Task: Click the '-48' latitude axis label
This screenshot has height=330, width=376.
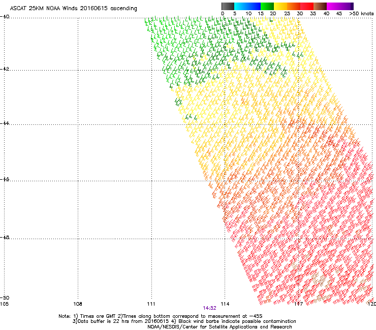Action: point(5,237)
